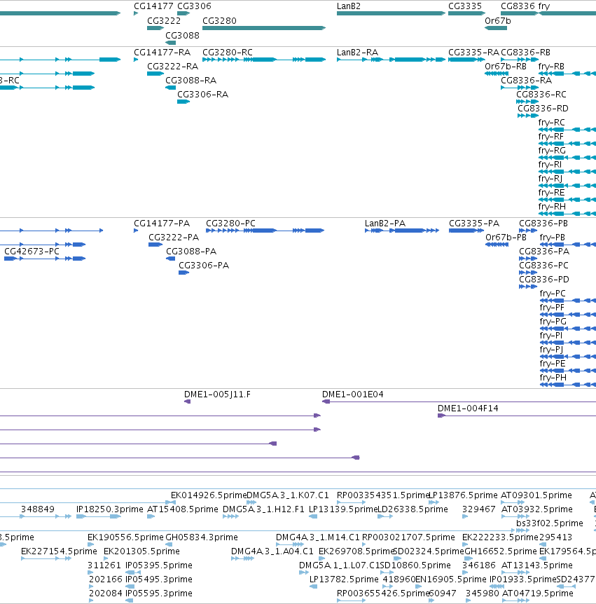The width and height of the screenshot is (596, 604).
Task: Click EST 348849 label
Action: (x=38, y=509)
